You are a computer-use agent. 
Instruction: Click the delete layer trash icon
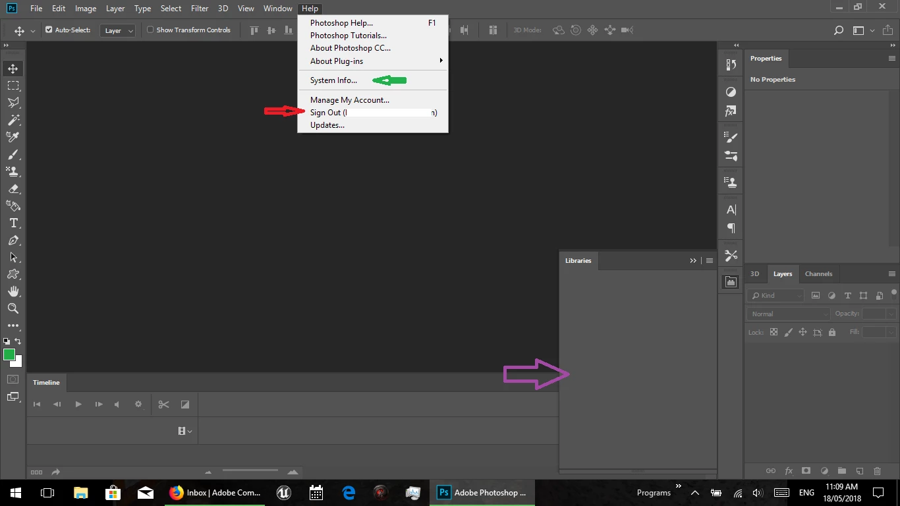click(877, 471)
